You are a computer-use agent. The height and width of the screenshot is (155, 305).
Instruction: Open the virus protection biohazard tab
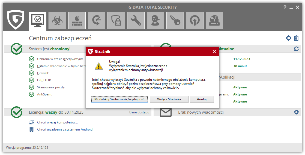pyautogui.click(x=57, y=21)
